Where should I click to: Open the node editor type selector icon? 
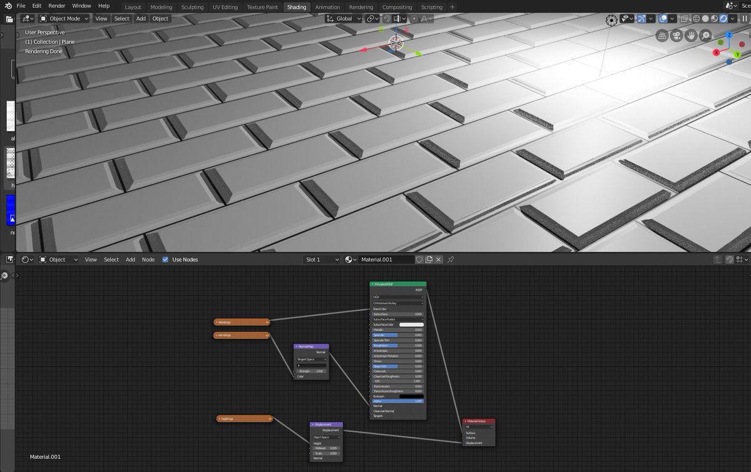(x=28, y=259)
